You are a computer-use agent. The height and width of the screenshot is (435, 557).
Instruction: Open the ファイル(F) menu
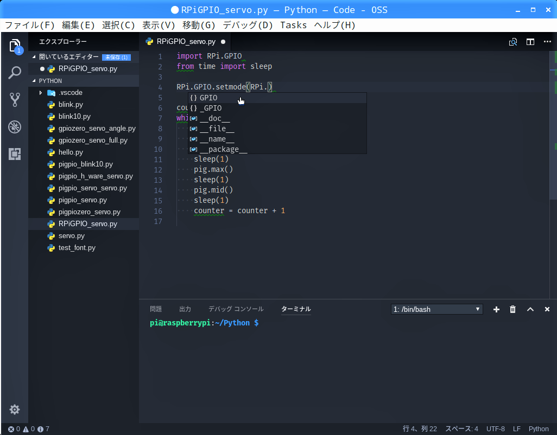coord(30,25)
